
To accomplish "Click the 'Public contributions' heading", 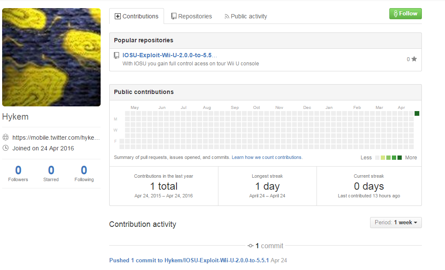I will 144,92.
